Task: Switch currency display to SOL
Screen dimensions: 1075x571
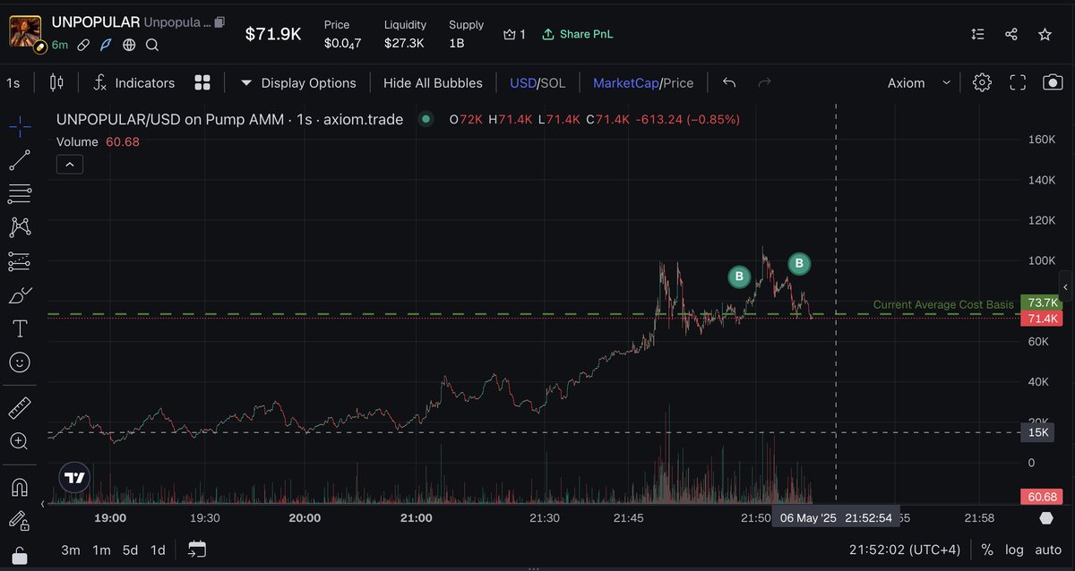Action: coord(553,82)
